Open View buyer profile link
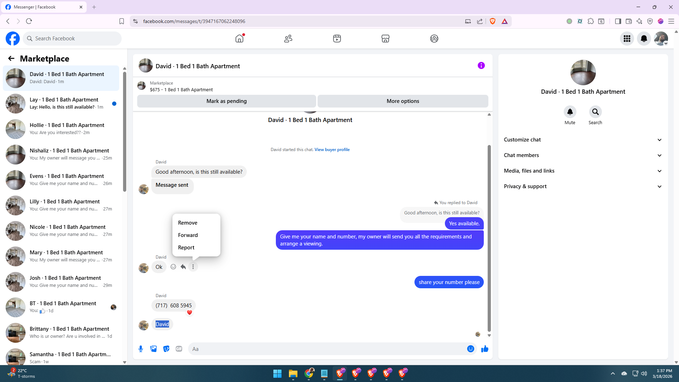Viewport: 679px width, 382px height. pos(332,150)
